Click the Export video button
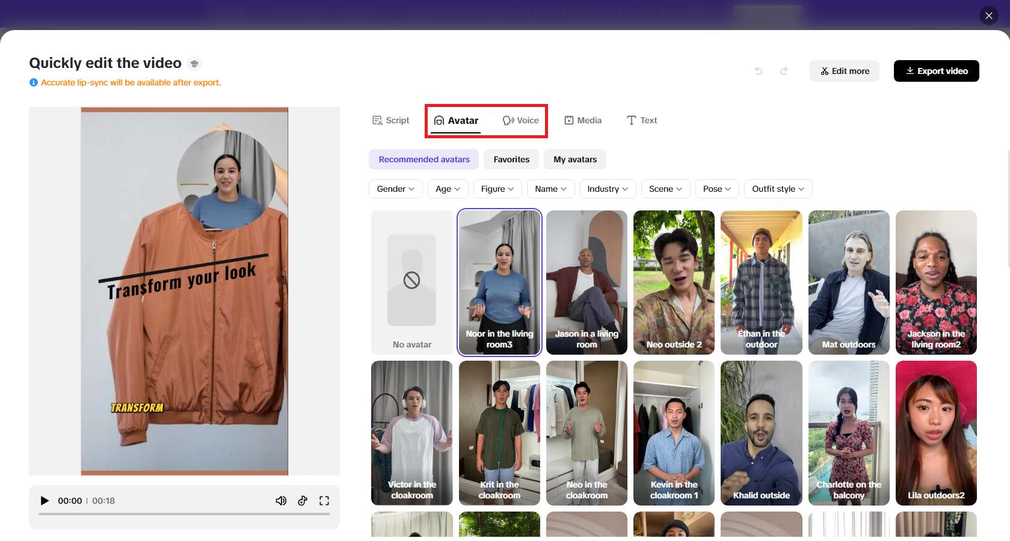 [x=936, y=71]
